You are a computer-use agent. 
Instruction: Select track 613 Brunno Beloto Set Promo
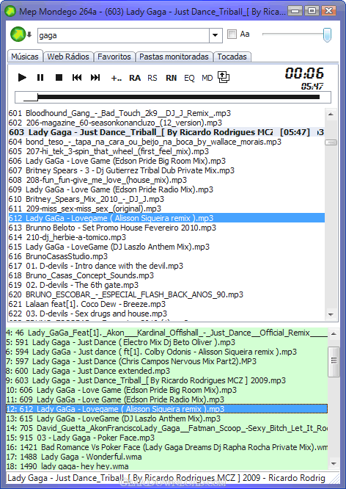[x=166, y=228]
